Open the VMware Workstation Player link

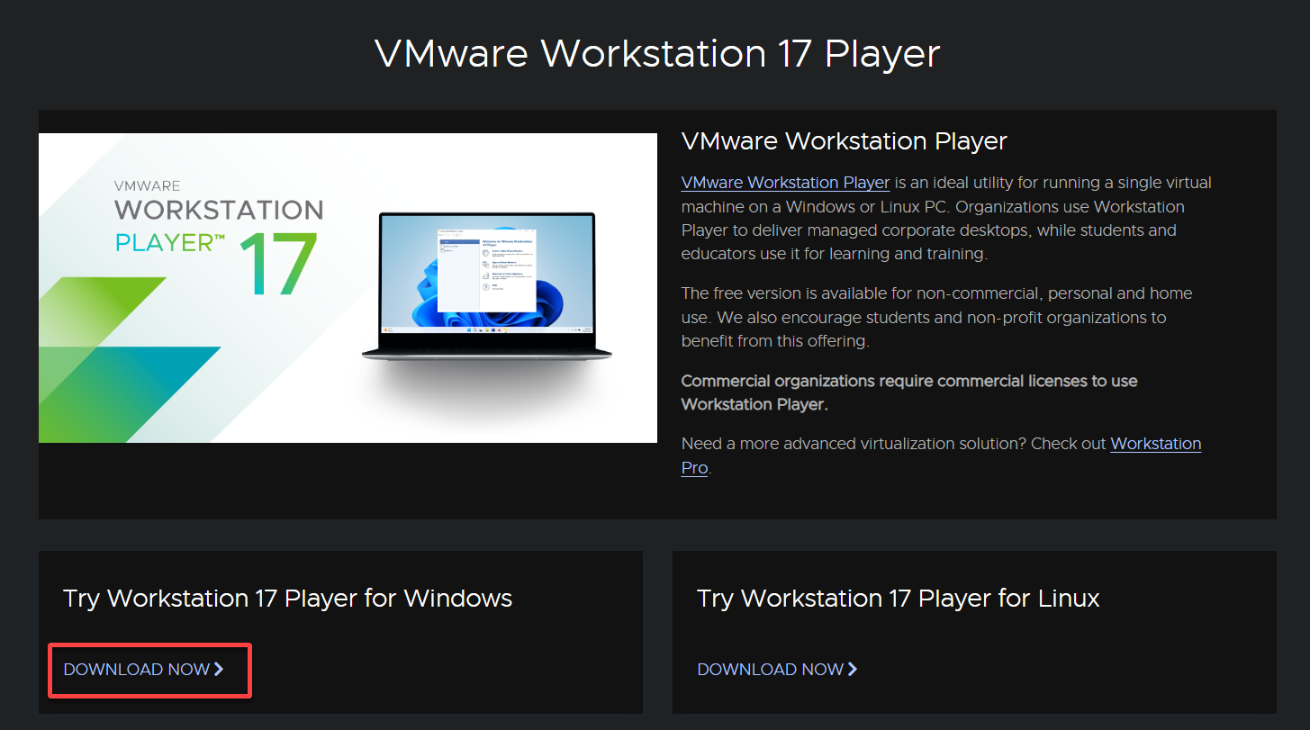click(785, 183)
